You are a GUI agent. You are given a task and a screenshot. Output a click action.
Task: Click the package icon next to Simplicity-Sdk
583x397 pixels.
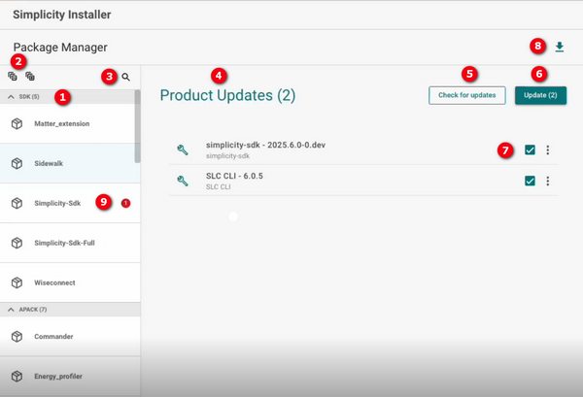coord(17,203)
